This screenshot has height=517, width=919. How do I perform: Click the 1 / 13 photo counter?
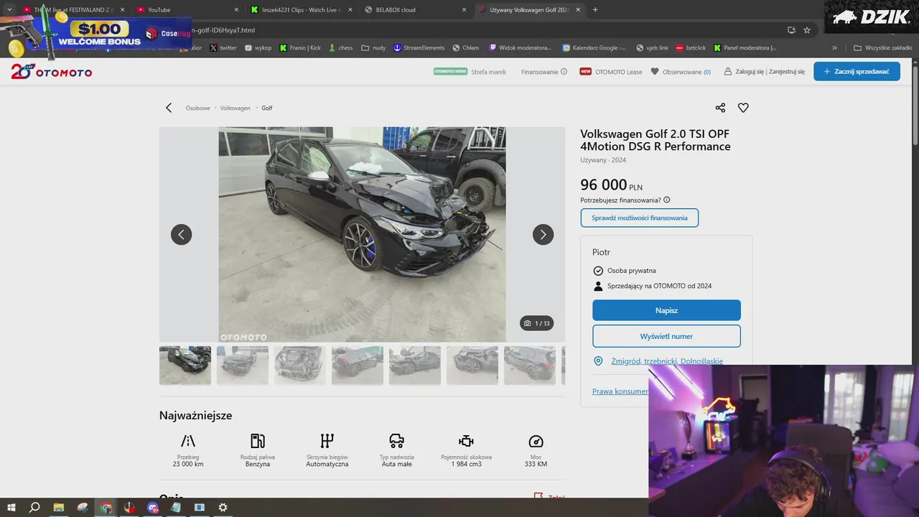click(537, 323)
